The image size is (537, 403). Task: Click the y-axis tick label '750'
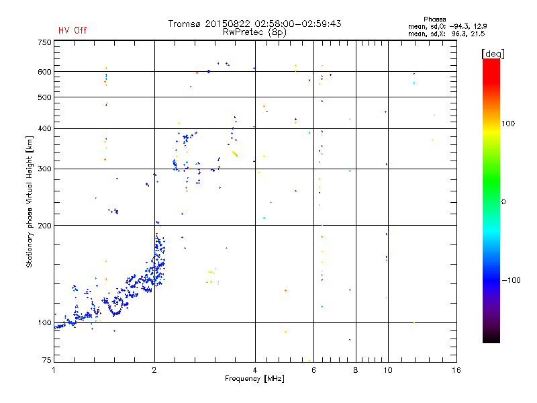point(44,42)
